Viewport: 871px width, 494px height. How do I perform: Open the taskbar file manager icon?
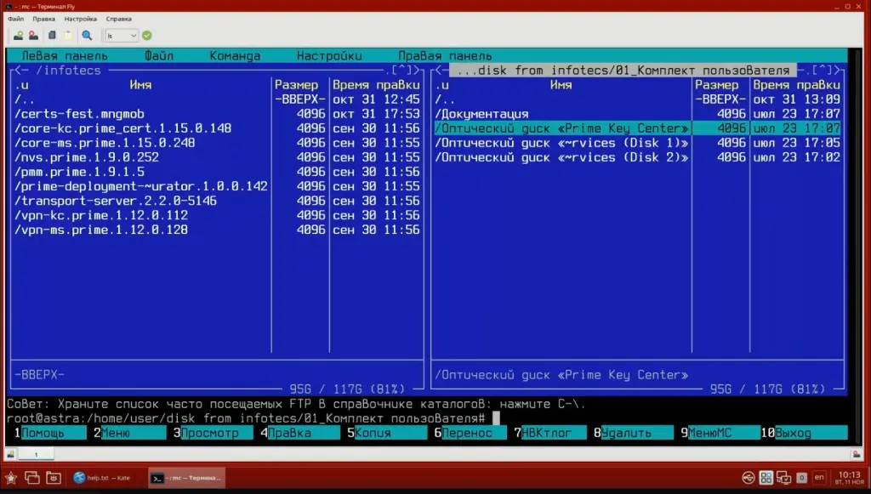pyautogui.click(x=54, y=478)
